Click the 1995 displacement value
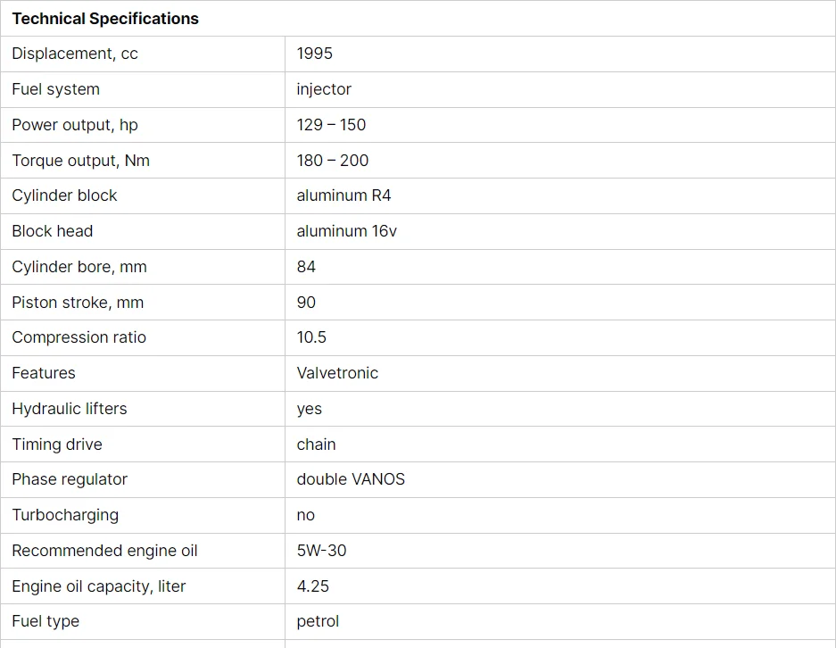 [315, 54]
